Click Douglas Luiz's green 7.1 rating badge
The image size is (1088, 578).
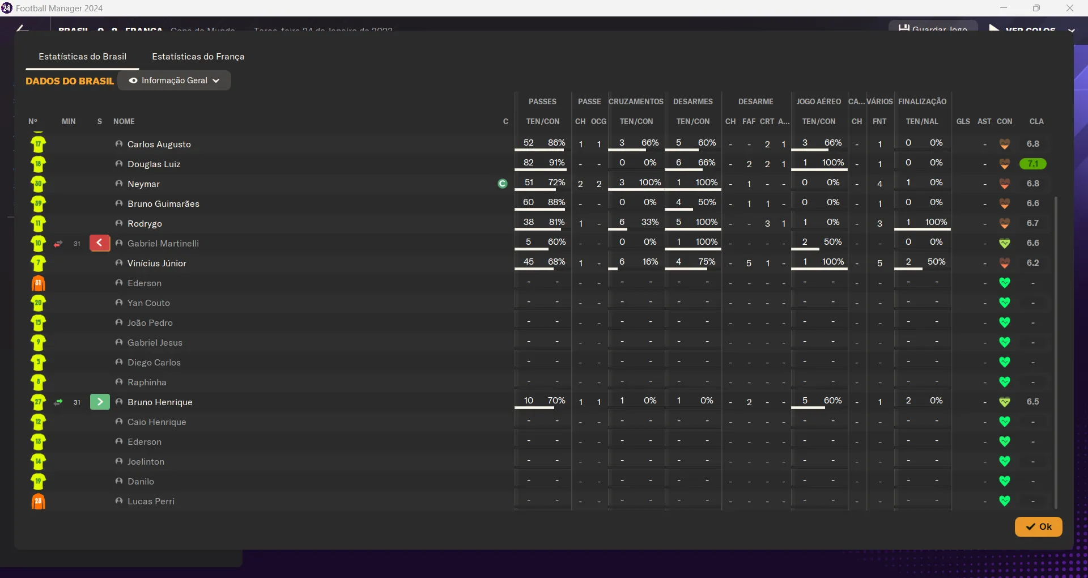tap(1032, 164)
